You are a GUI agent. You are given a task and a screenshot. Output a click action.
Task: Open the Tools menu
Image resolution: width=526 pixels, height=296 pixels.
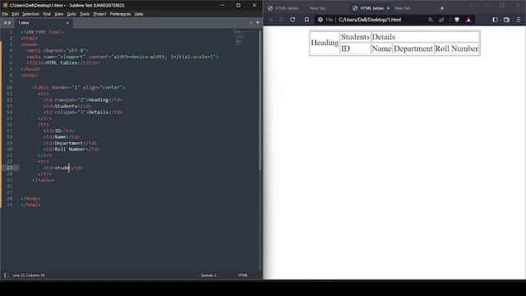click(85, 14)
